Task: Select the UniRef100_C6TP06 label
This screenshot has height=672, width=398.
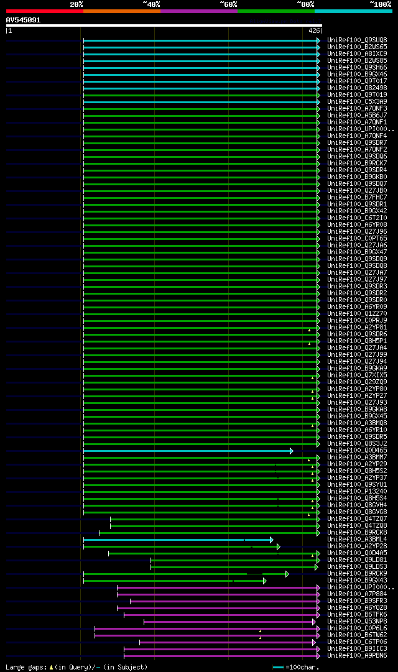Action: pos(357,642)
